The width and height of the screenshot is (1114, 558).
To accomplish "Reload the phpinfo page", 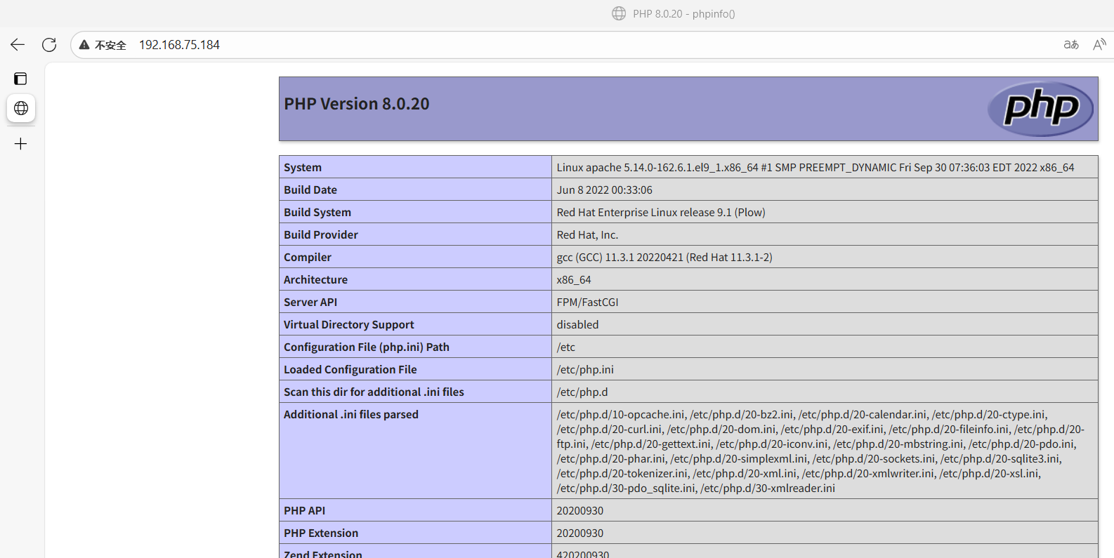I will tap(49, 45).
